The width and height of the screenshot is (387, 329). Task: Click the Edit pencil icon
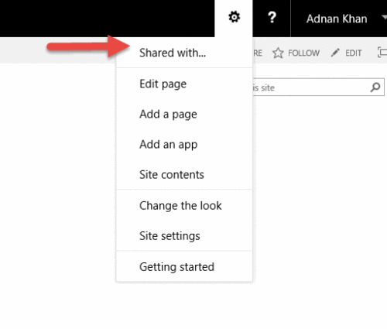pyautogui.click(x=335, y=53)
